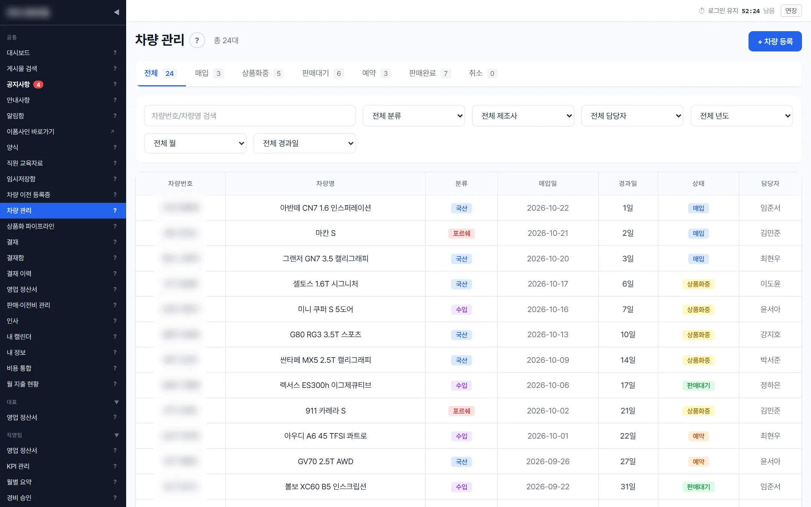Switch to the 상품화중 tab

(x=262, y=73)
